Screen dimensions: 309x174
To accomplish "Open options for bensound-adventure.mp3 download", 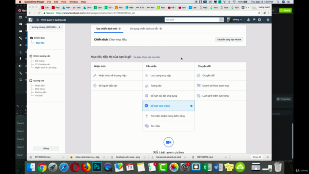I will [x=185, y=157].
